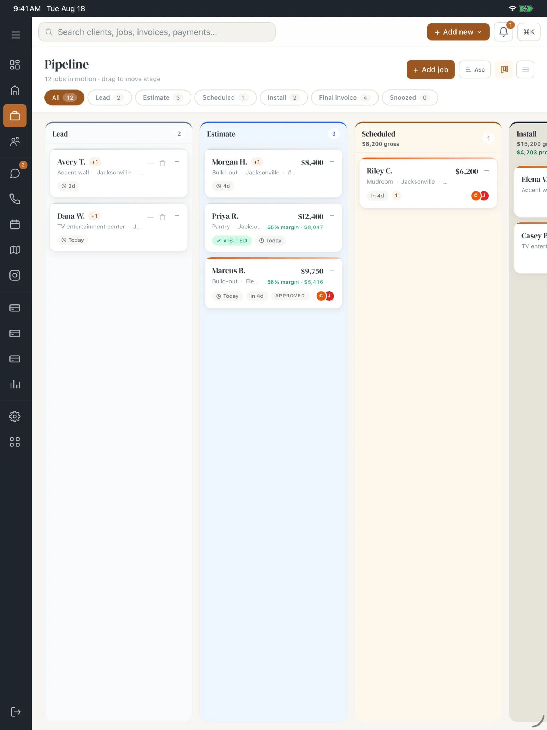Click the Add job button

tap(431, 69)
